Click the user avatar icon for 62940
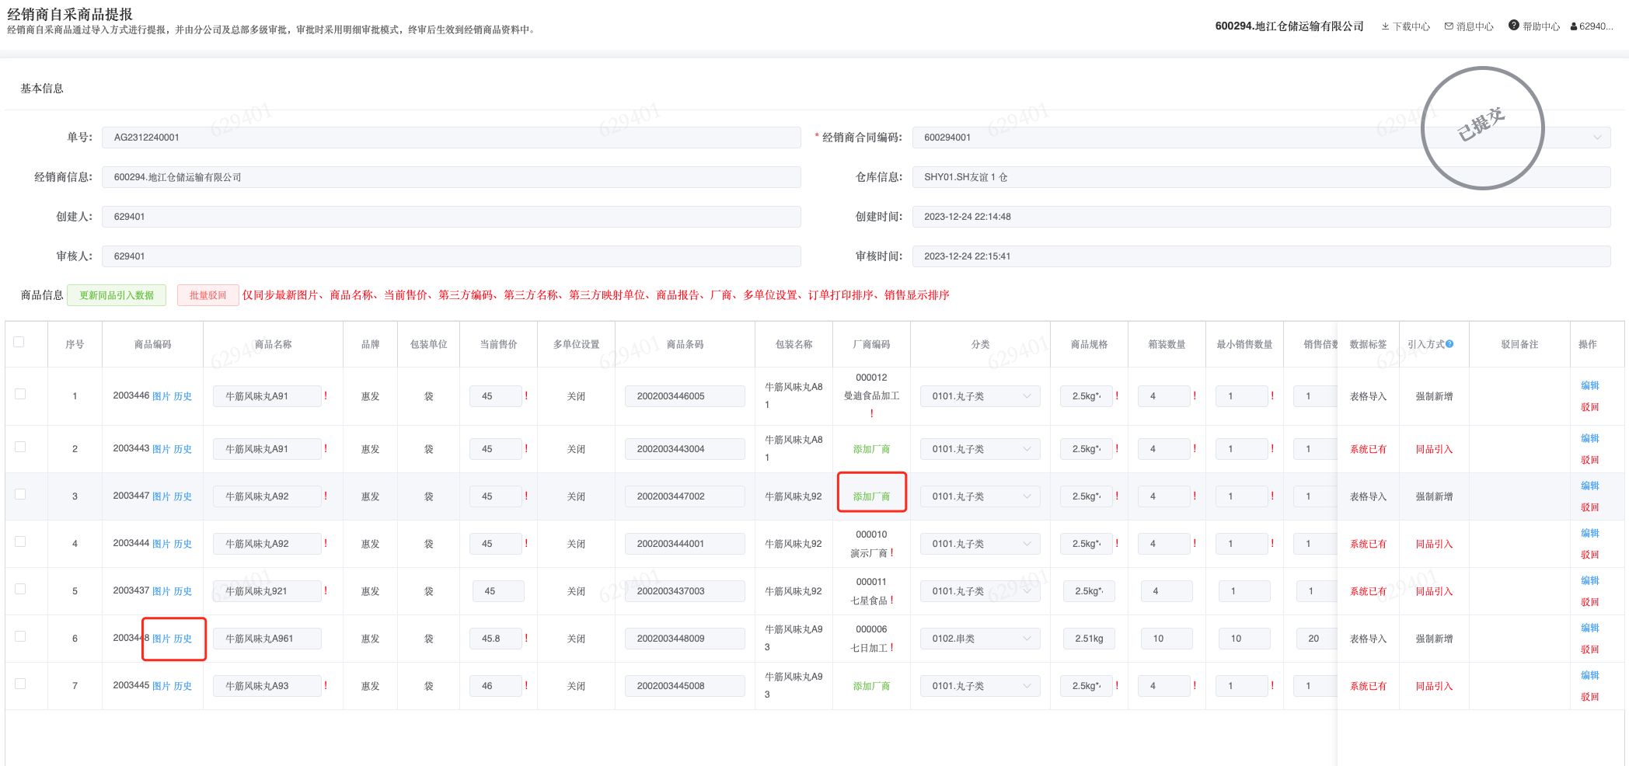1629x766 pixels. point(1574,26)
